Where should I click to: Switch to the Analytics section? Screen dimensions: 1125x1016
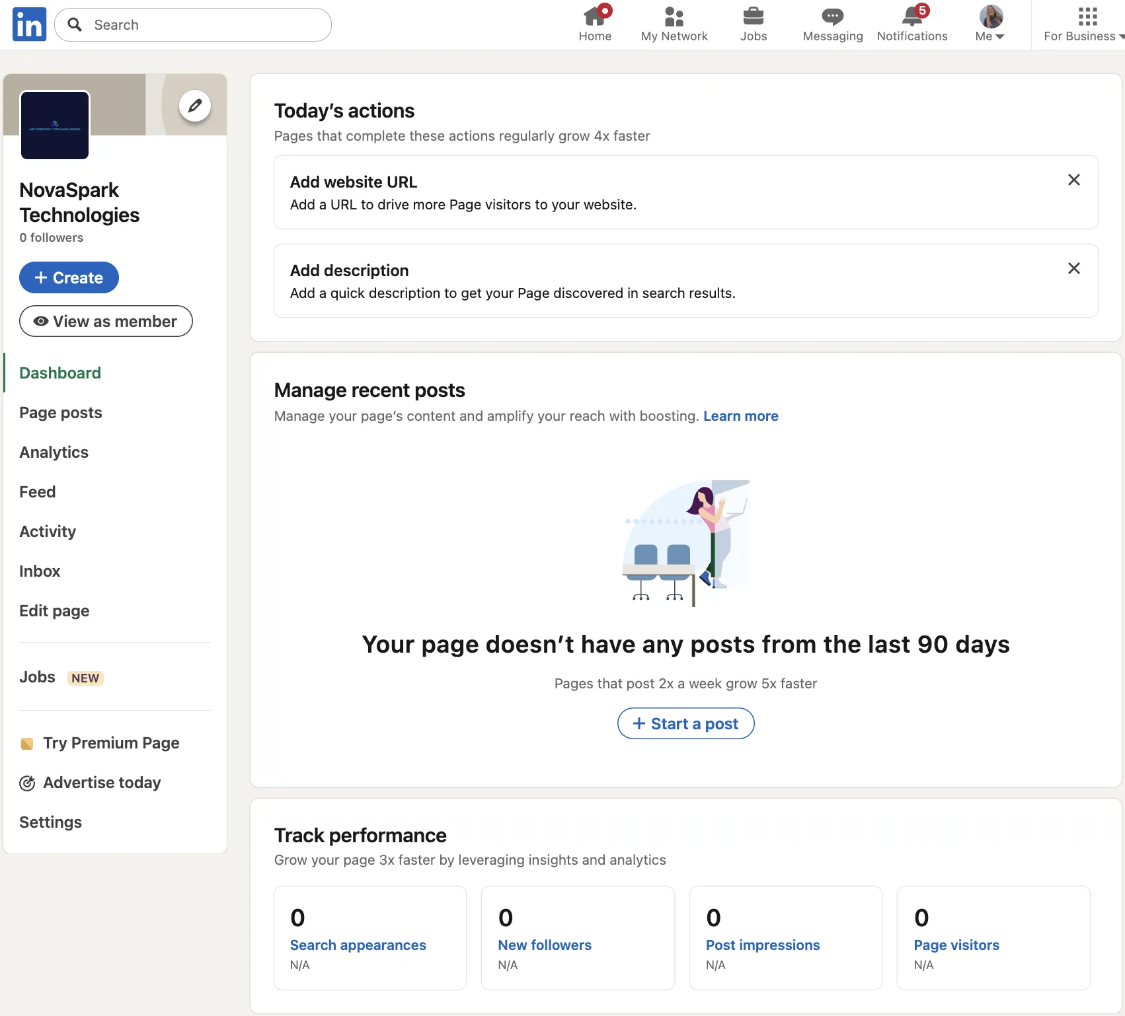point(54,452)
